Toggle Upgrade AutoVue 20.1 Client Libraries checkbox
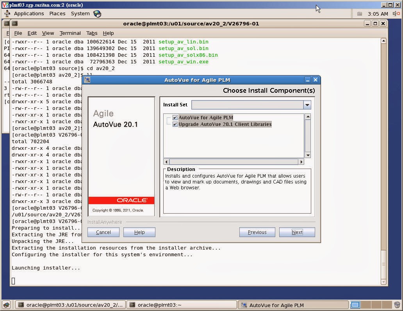Screen dimensions: 403x311 [x=175, y=124]
